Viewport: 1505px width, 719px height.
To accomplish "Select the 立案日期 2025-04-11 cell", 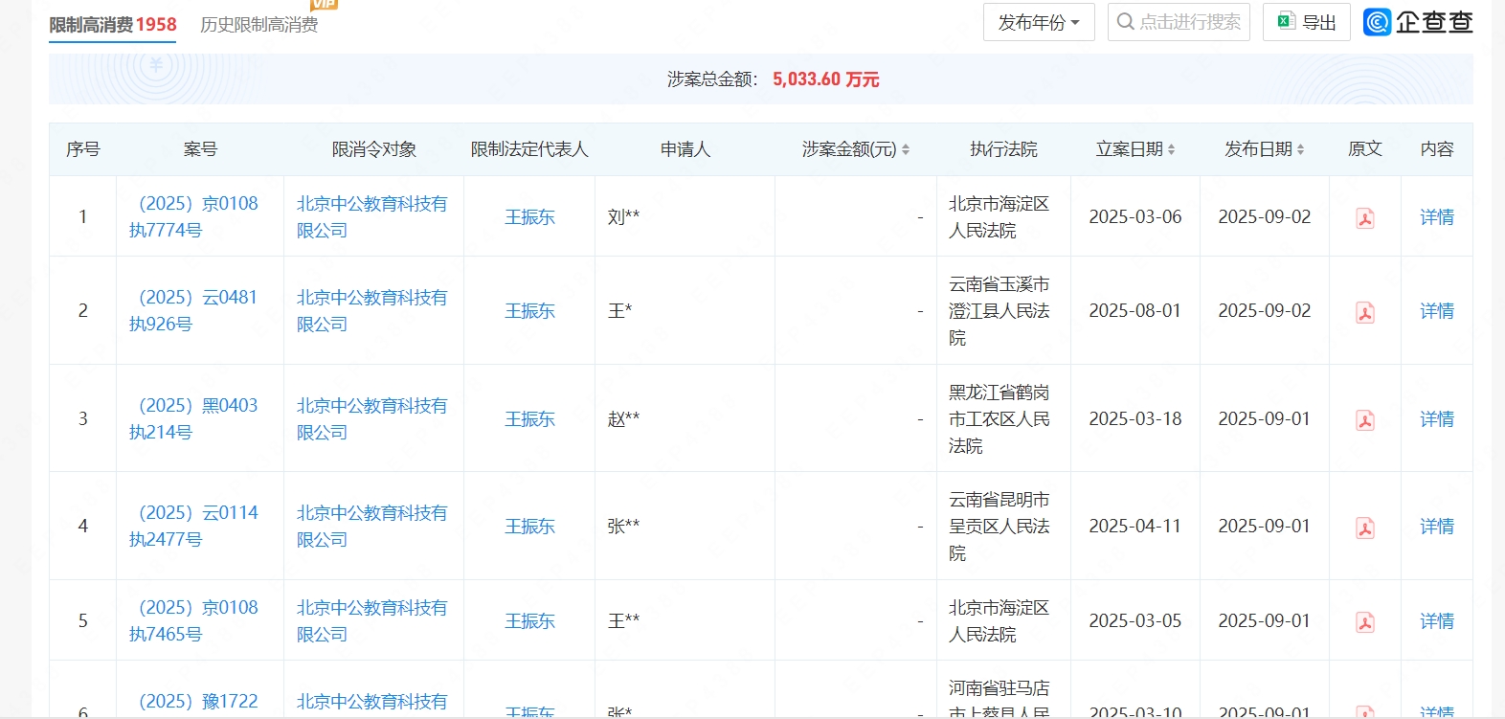I will pyautogui.click(x=1135, y=527).
